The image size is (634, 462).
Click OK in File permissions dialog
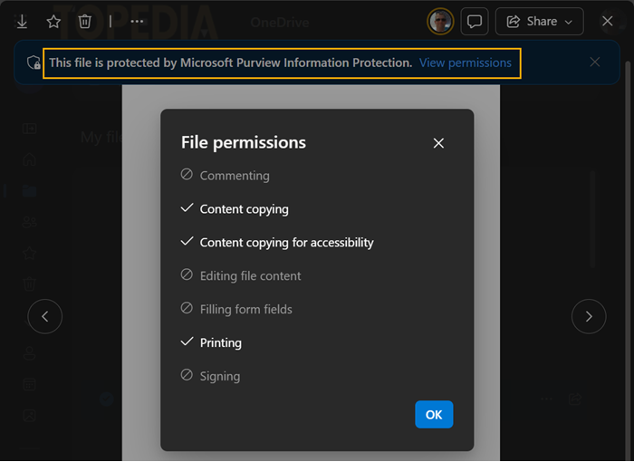[434, 414]
